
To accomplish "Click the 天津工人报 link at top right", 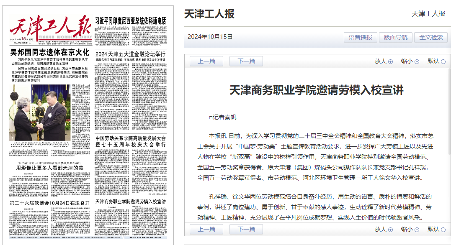I will [x=428, y=14].
